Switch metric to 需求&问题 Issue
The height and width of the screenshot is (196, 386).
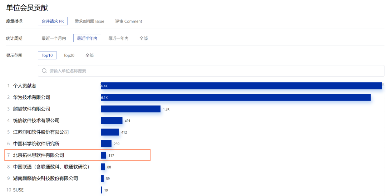point(89,21)
